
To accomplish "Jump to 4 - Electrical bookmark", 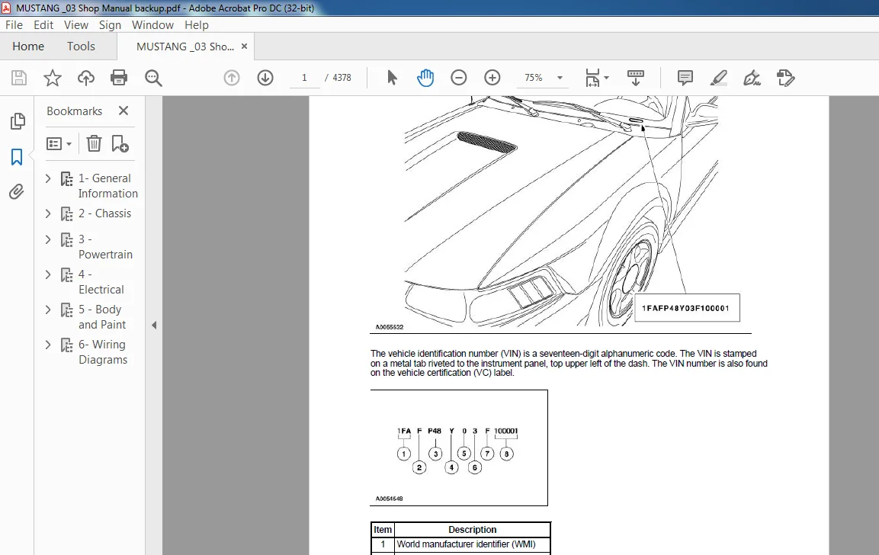I will coord(101,282).
